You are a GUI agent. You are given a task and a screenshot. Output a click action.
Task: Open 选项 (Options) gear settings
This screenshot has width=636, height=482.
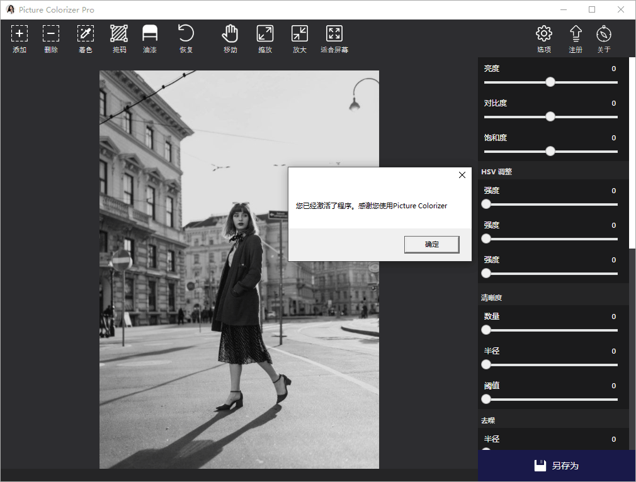(544, 34)
